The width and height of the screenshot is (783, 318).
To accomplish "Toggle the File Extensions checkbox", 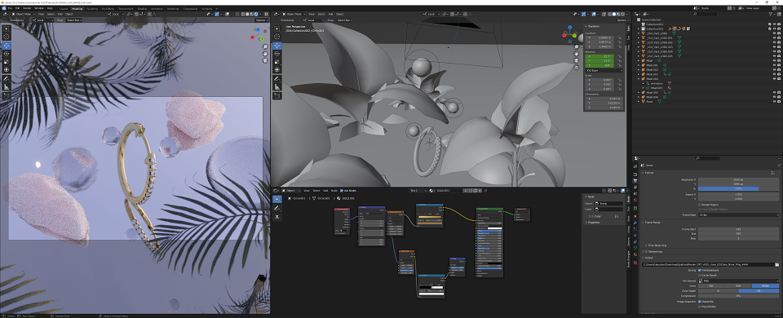I will (x=699, y=270).
